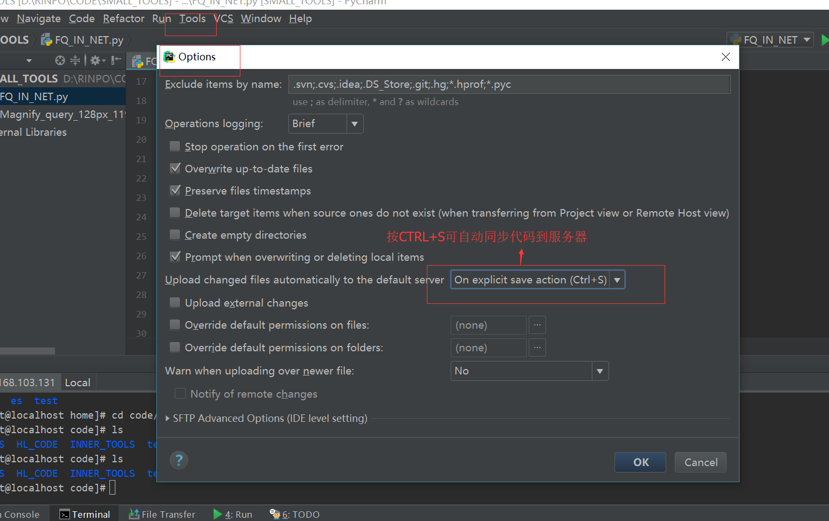Viewport: 829px width, 521px height.
Task: Check the Create empty directories option
Action: [175, 235]
